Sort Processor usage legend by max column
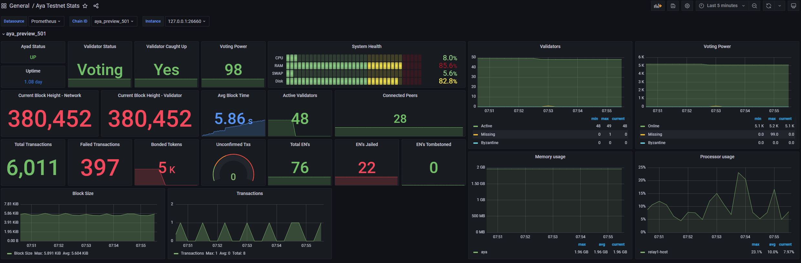 tap(755, 244)
